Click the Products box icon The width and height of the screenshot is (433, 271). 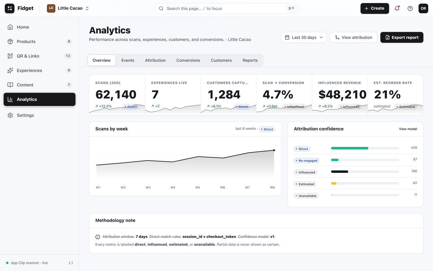coord(10,42)
